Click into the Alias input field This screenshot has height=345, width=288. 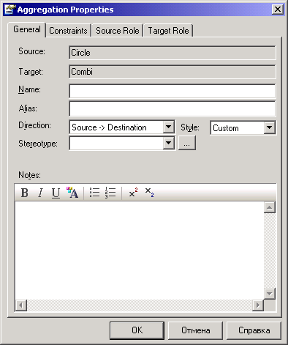click(173, 108)
